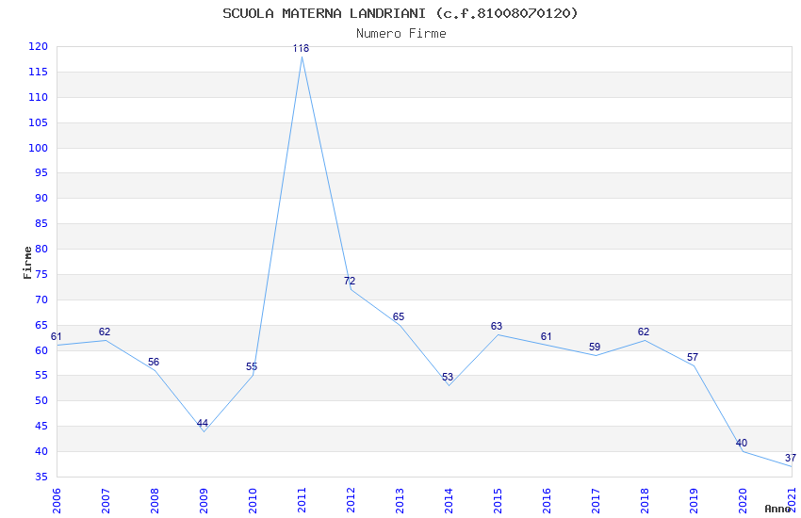Click the 2018 year tick label
This screenshot has width=801, height=518.
point(646,501)
